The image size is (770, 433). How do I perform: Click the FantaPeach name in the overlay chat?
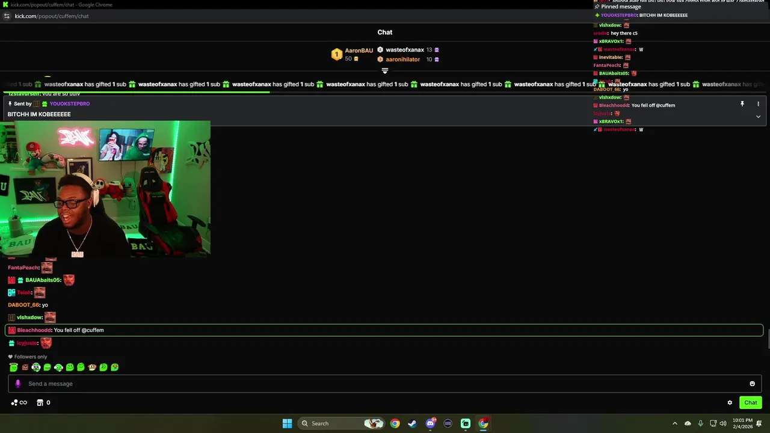(608, 65)
